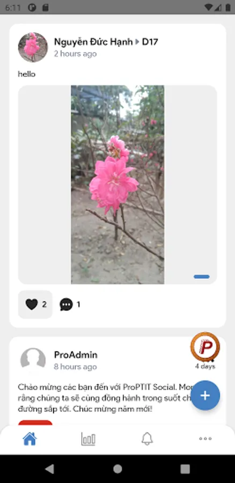Open the Home tab in the bottom bar
Image resolution: width=235 pixels, height=483 pixels.
pos(30,438)
